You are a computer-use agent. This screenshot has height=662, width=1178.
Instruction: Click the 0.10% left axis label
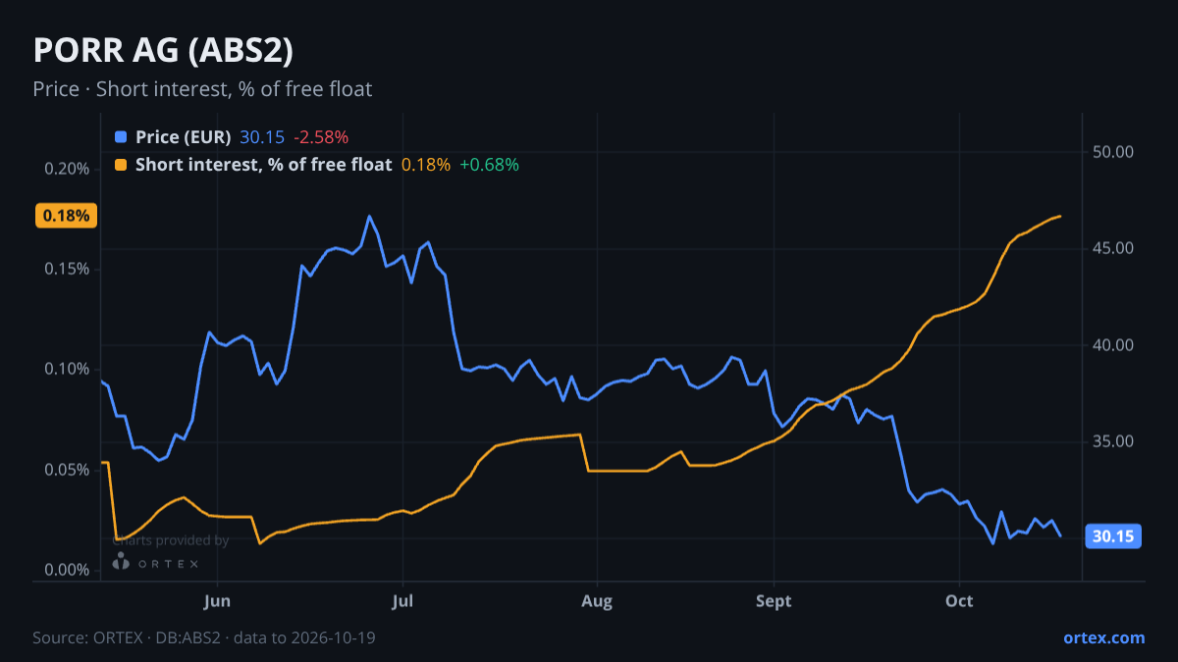click(x=68, y=369)
